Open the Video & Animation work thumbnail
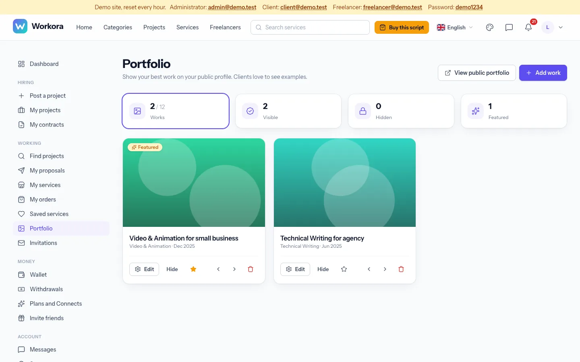580x362 pixels. pos(194,183)
